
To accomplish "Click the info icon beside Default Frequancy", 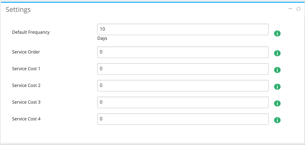I will click(277, 33).
